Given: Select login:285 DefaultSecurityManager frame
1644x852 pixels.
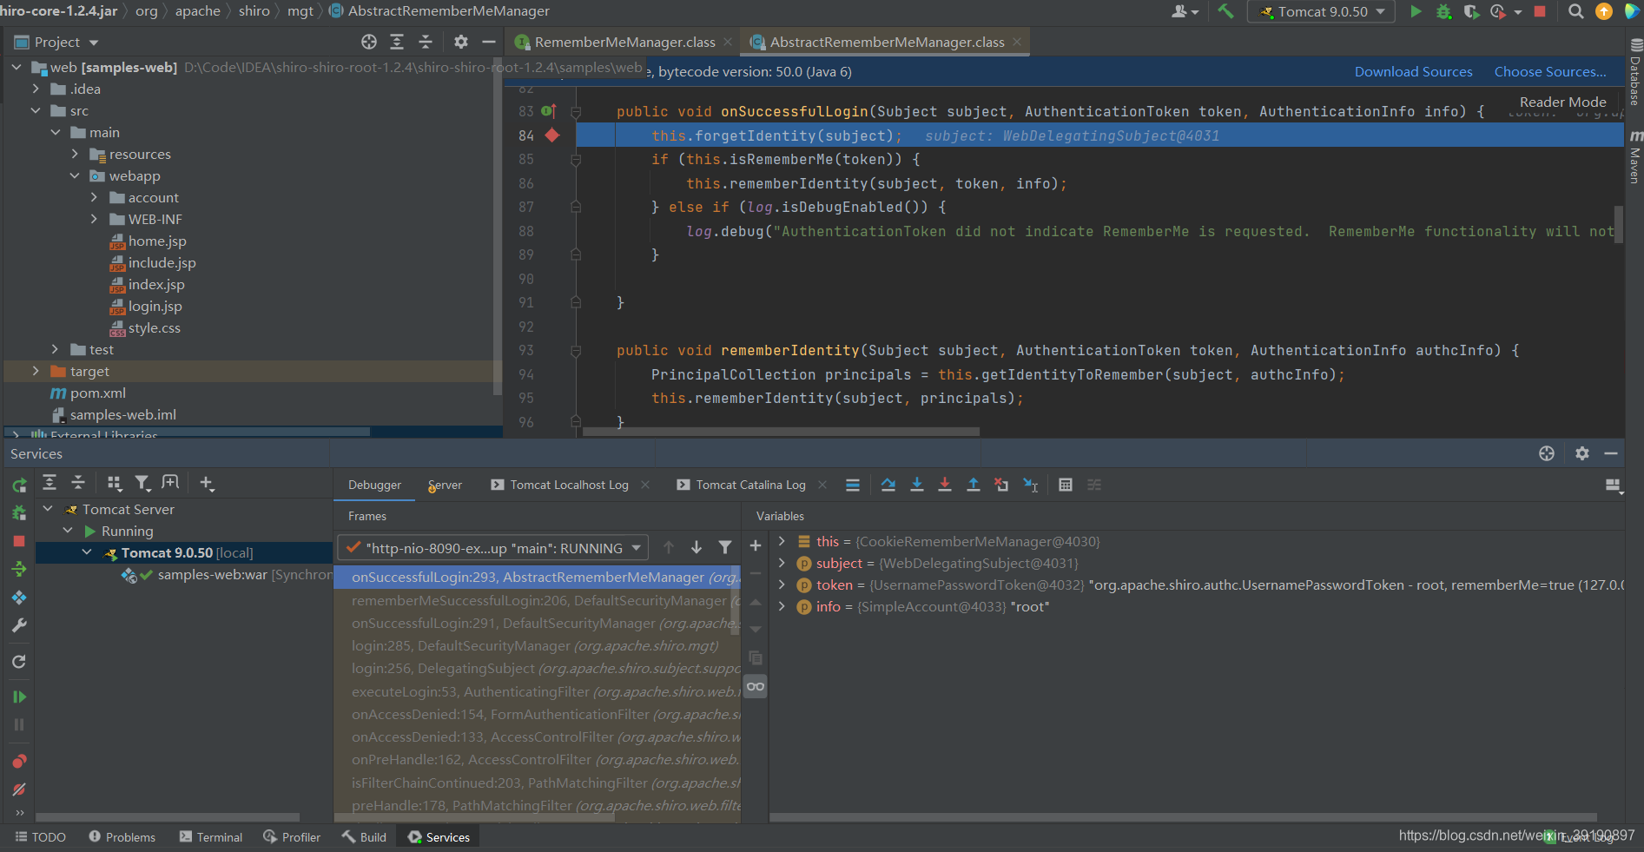Looking at the screenshot, I should coord(536,645).
